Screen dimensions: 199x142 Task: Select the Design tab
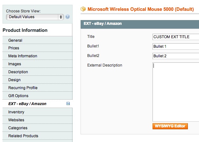(38, 80)
